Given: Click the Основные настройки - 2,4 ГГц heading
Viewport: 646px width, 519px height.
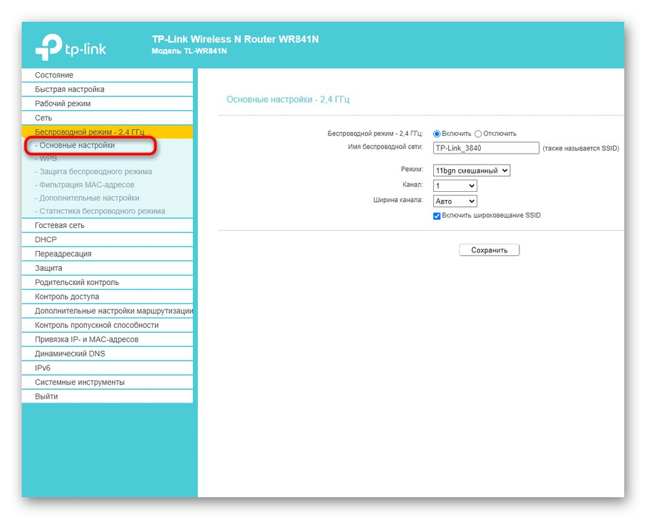Looking at the screenshot, I should tap(288, 99).
